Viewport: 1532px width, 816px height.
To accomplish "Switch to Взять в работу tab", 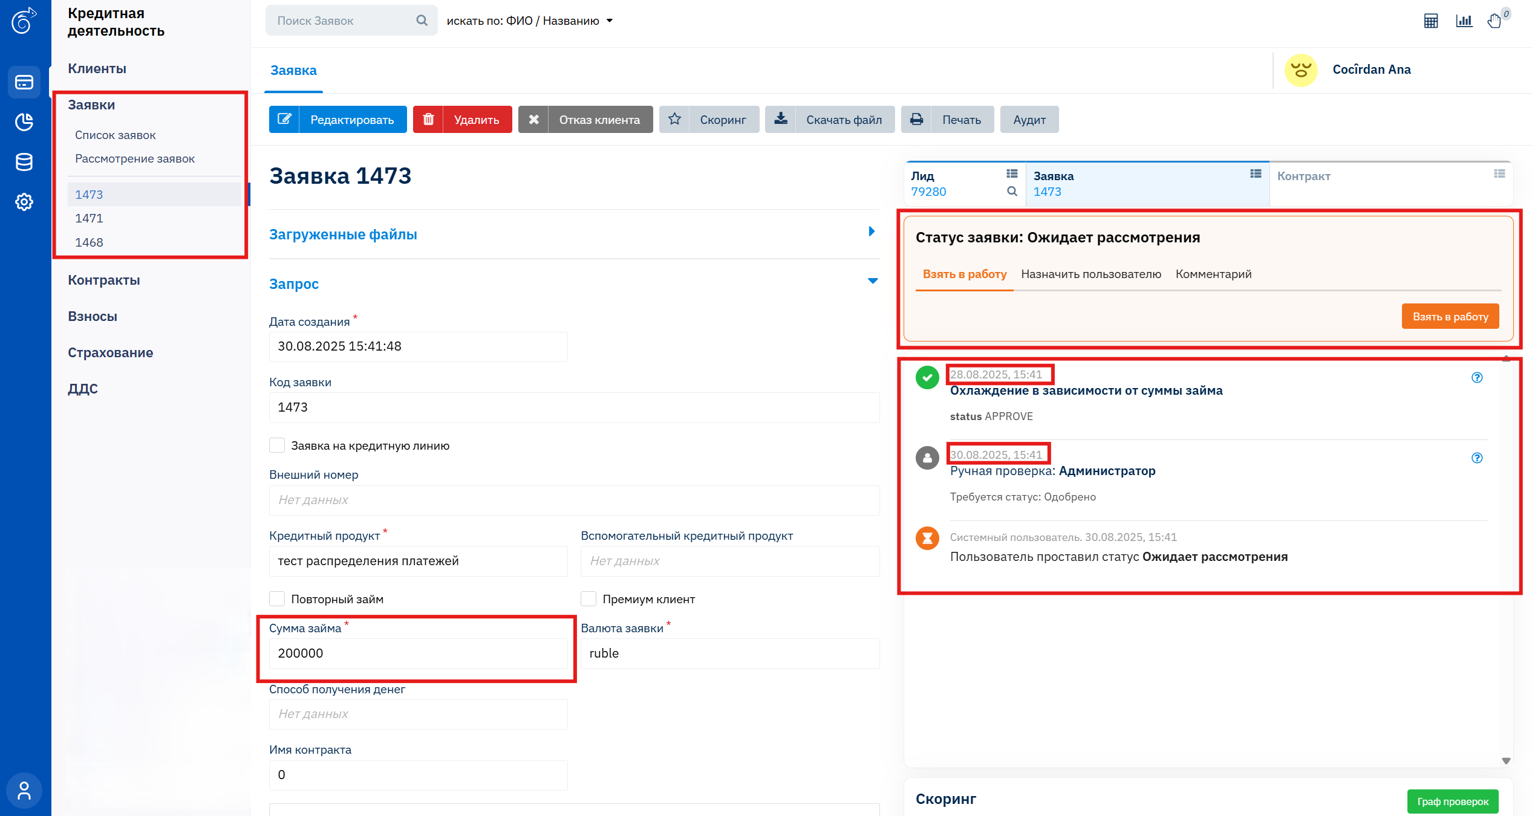I will [965, 274].
